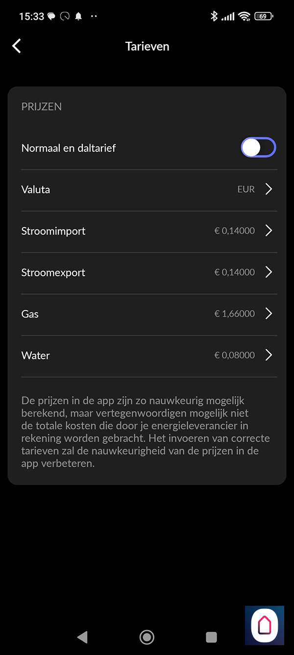
Task: Expand the Stroomimport chevron arrow
Action: (269, 231)
